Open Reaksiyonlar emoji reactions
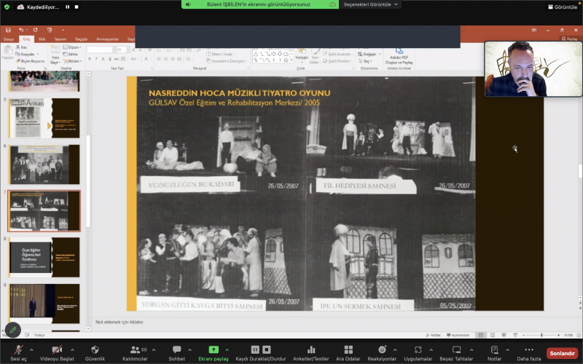Image resolution: width=583 pixels, height=364 pixels. [382, 353]
